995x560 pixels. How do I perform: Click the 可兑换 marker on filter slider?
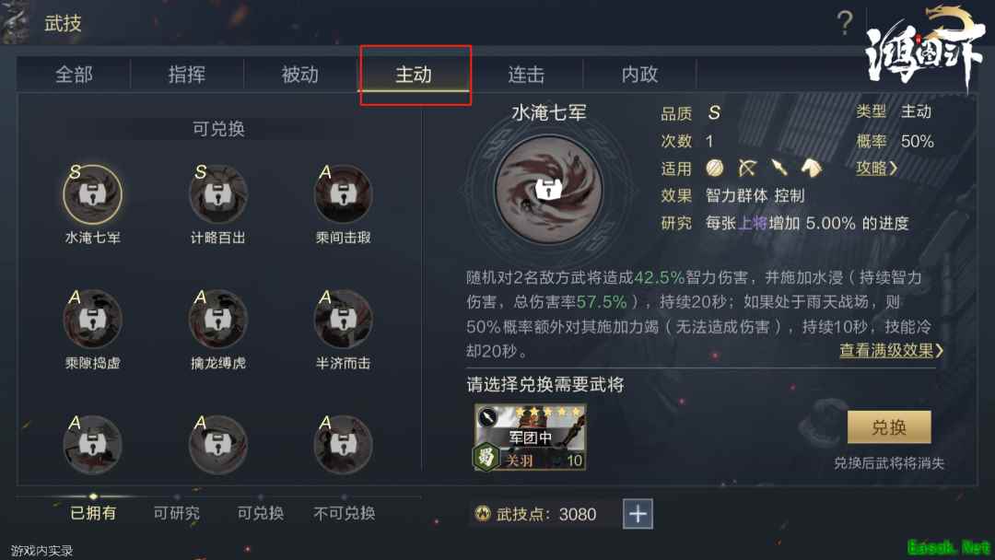click(x=261, y=496)
